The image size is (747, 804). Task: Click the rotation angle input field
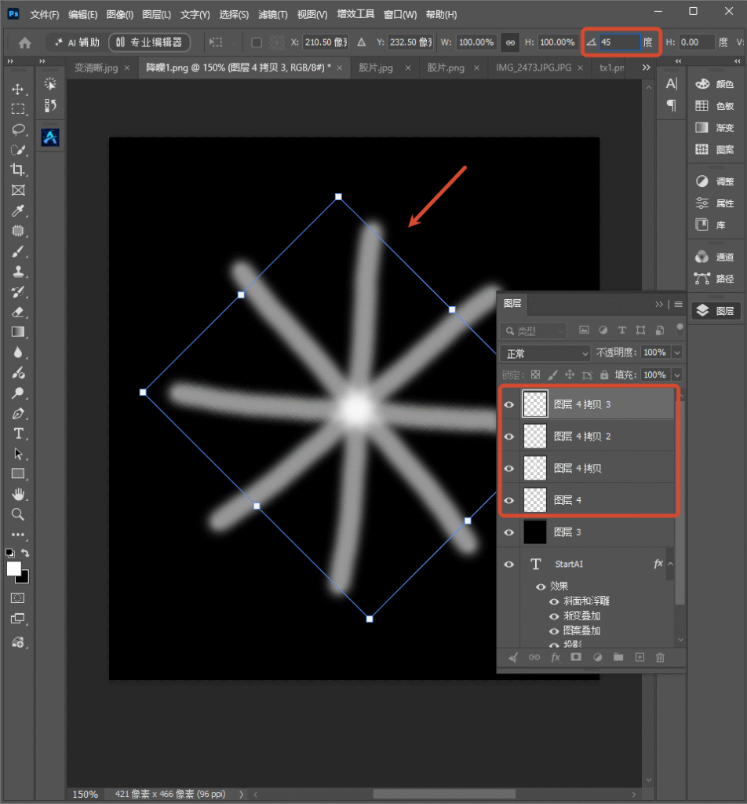[619, 42]
